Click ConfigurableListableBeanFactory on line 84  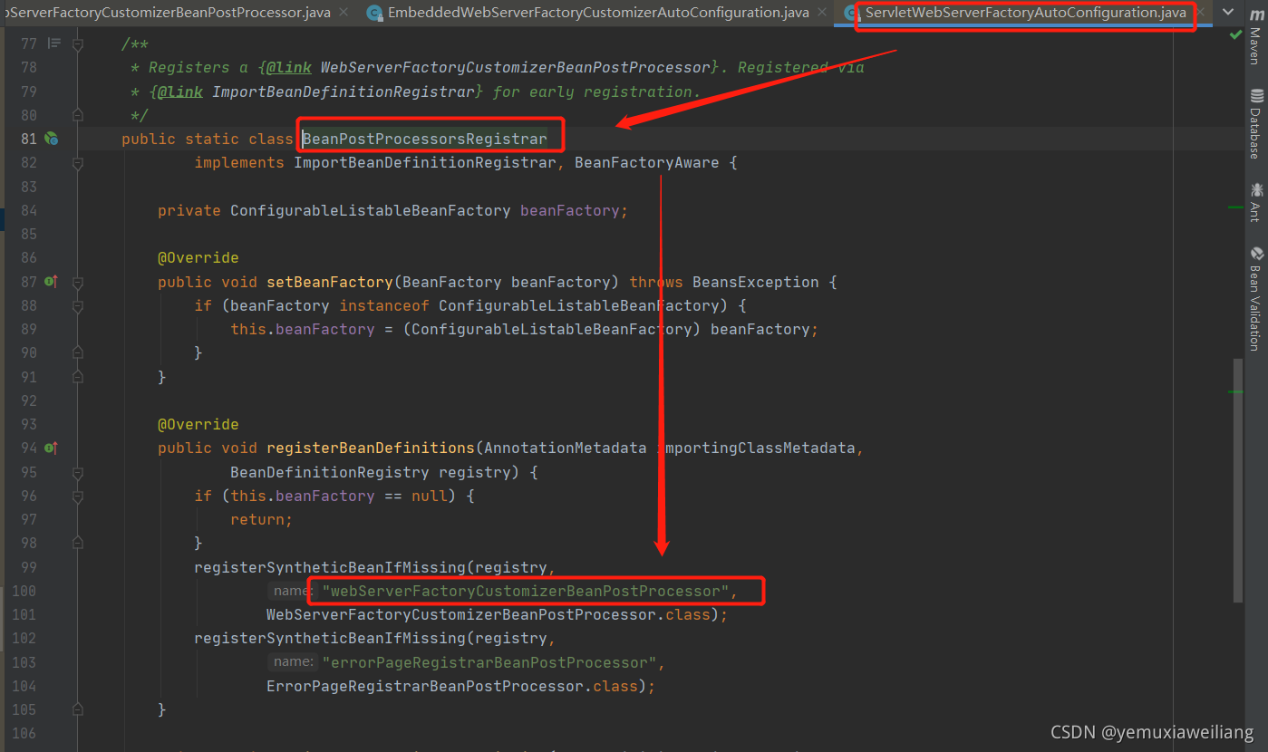370,210
